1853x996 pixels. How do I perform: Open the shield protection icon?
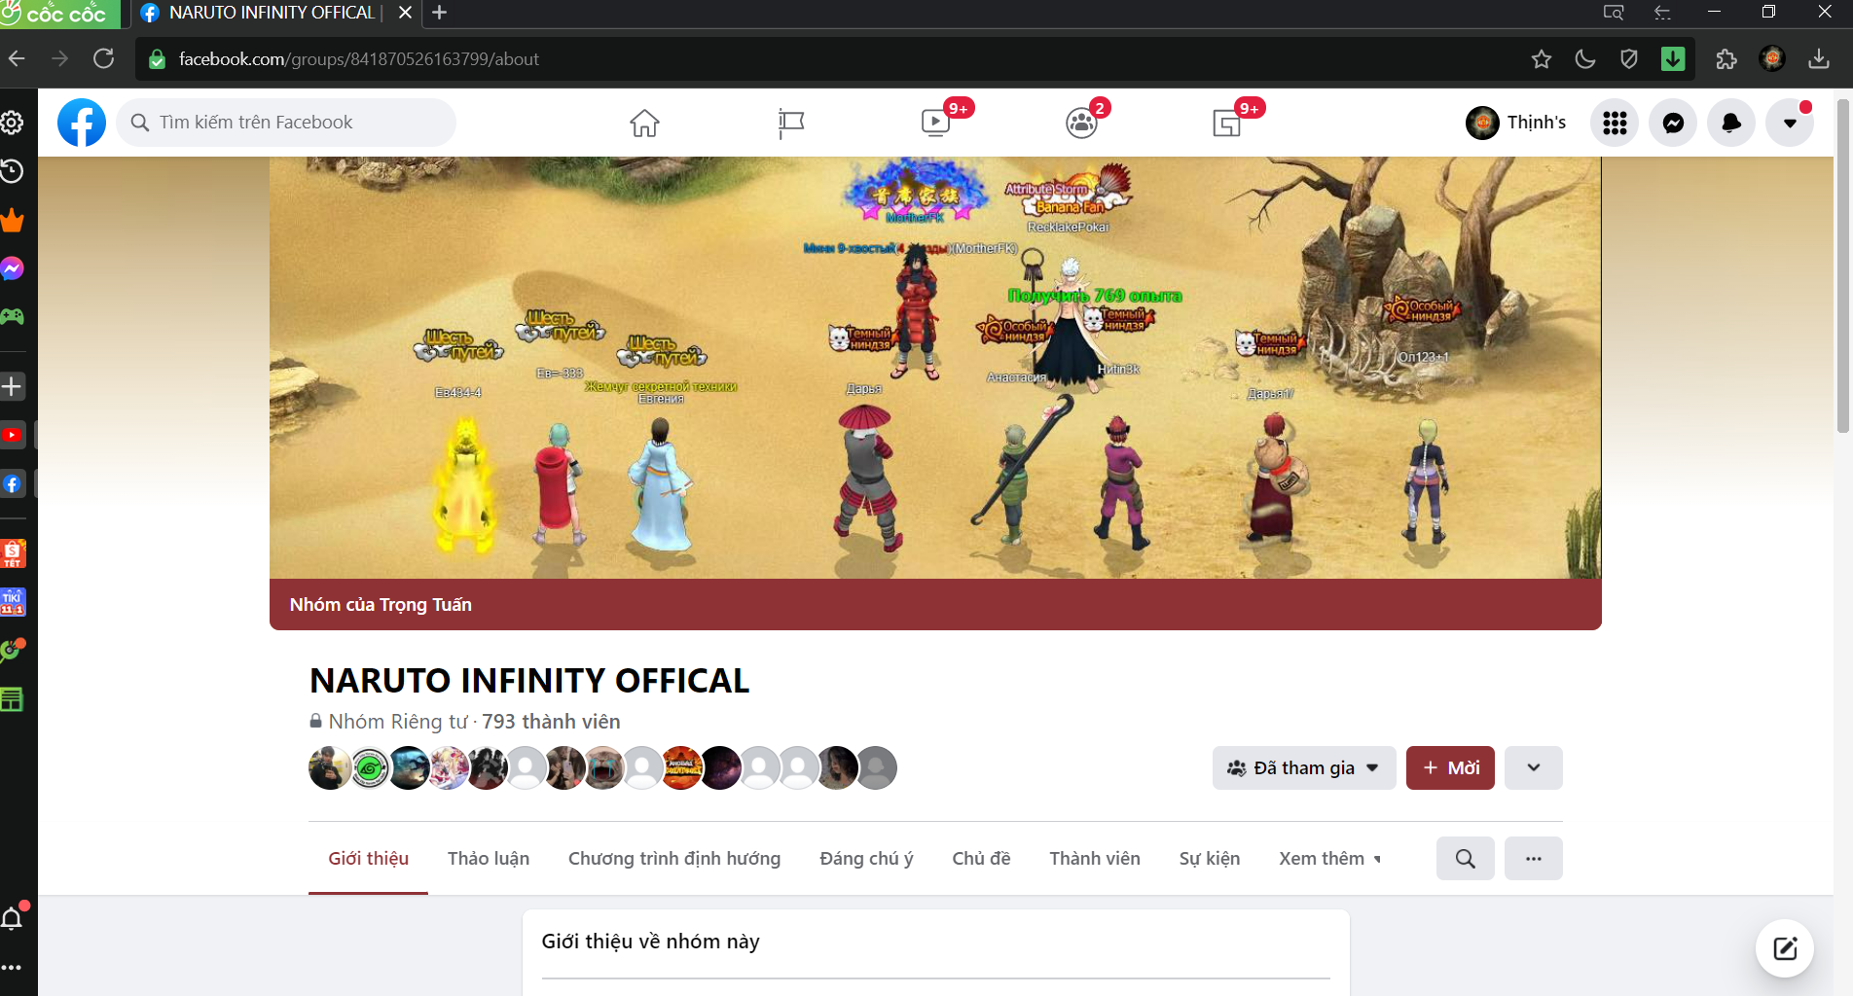(x=1629, y=59)
